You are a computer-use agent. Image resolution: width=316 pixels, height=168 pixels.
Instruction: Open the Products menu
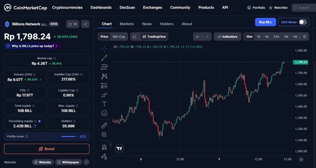coord(206,8)
